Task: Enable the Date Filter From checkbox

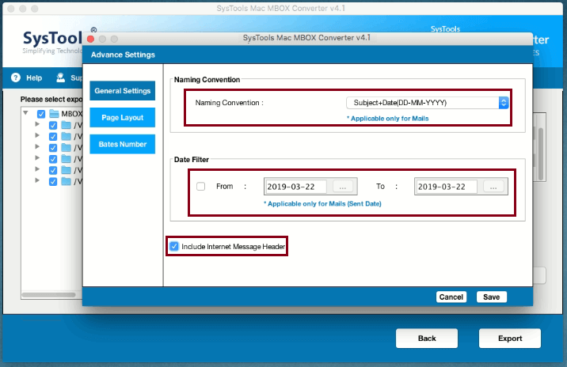Action: pos(200,187)
